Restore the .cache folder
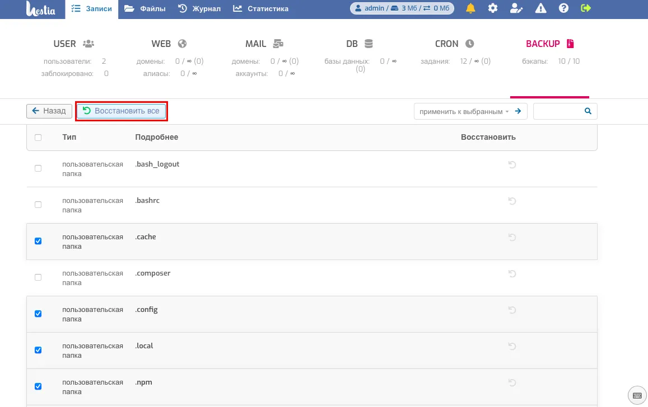The image size is (648, 407). click(x=512, y=237)
